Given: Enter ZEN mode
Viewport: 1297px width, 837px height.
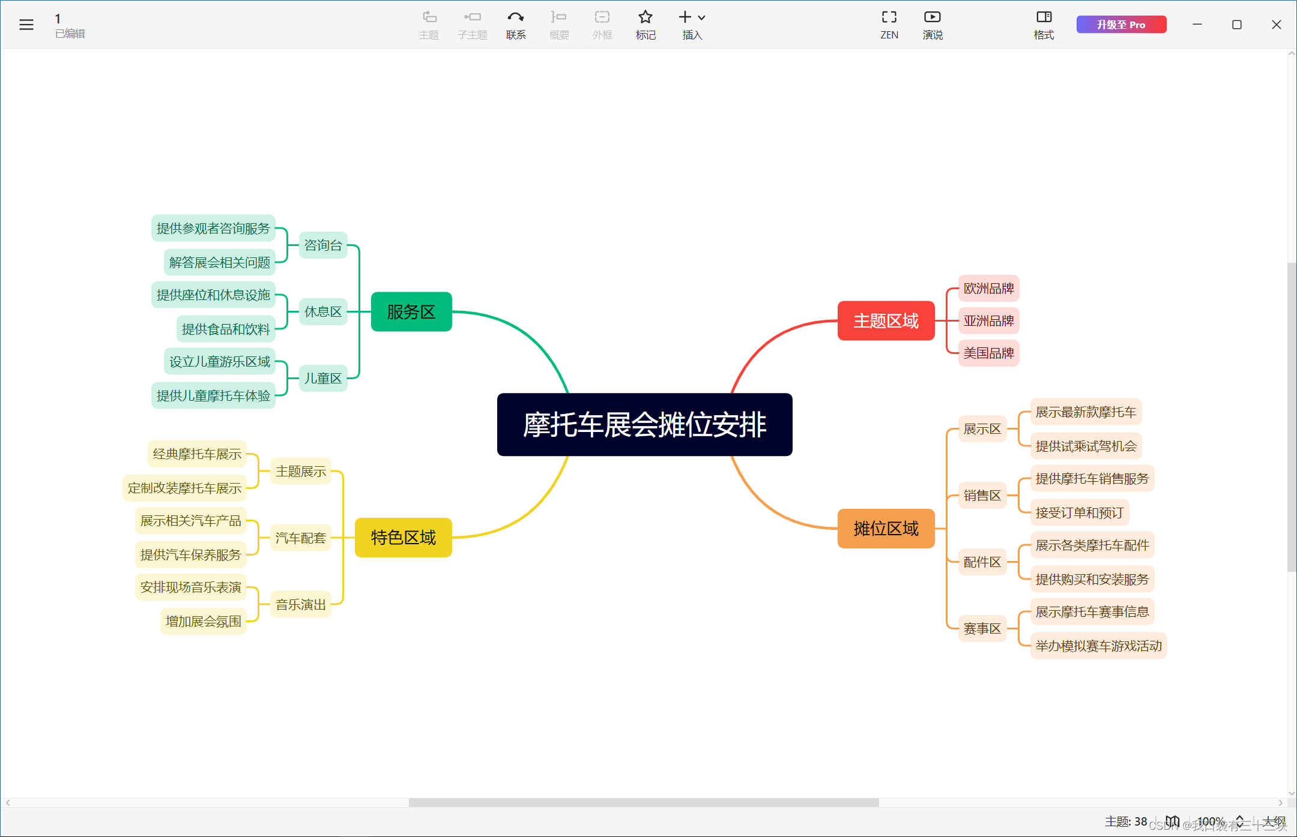Looking at the screenshot, I should click(889, 25).
